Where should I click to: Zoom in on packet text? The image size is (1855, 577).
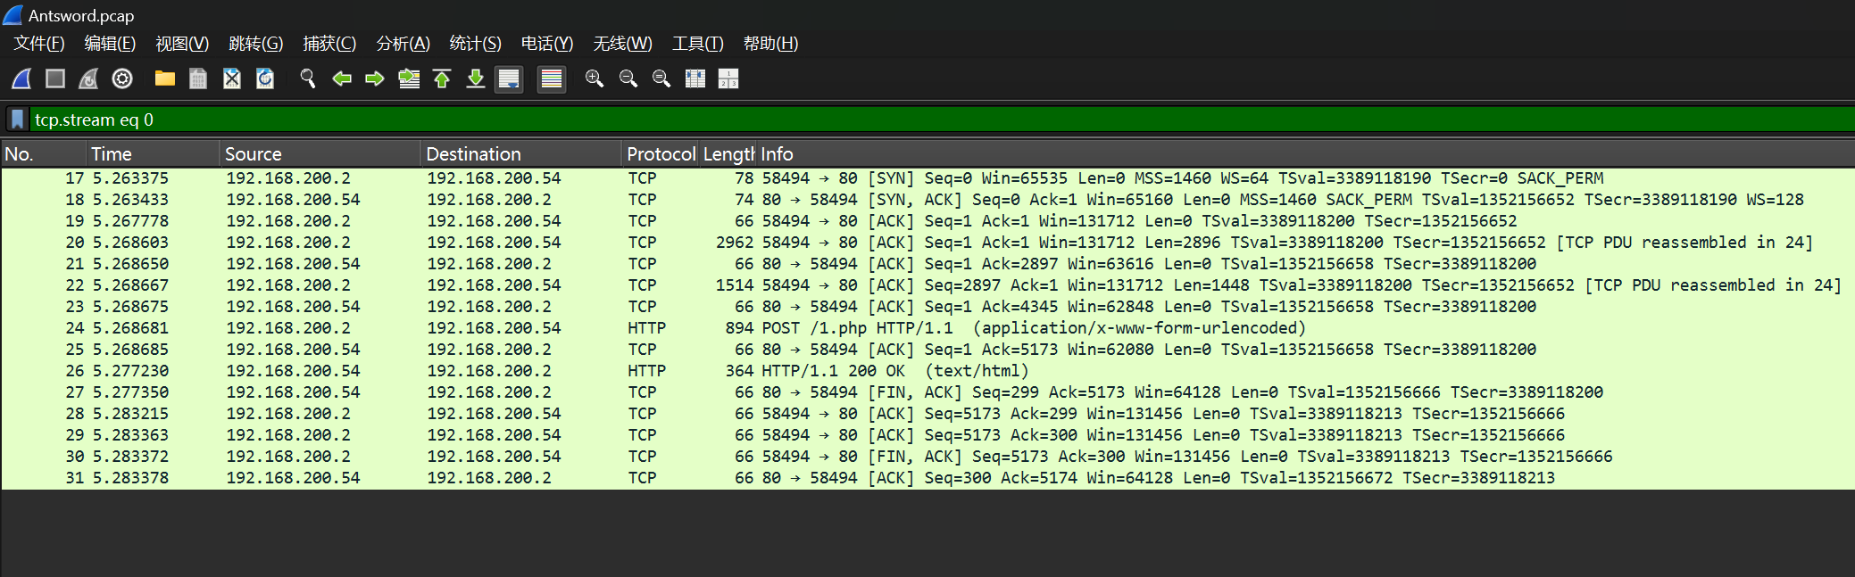[x=594, y=79]
